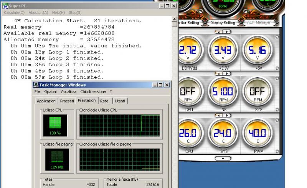Click the "Allocated memory = 33554472" line

(x=59, y=40)
